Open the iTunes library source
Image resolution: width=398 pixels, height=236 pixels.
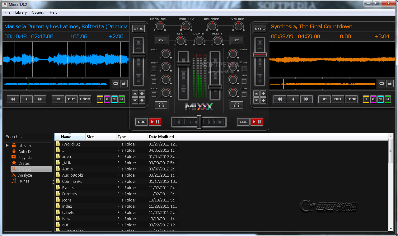point(24,181)
